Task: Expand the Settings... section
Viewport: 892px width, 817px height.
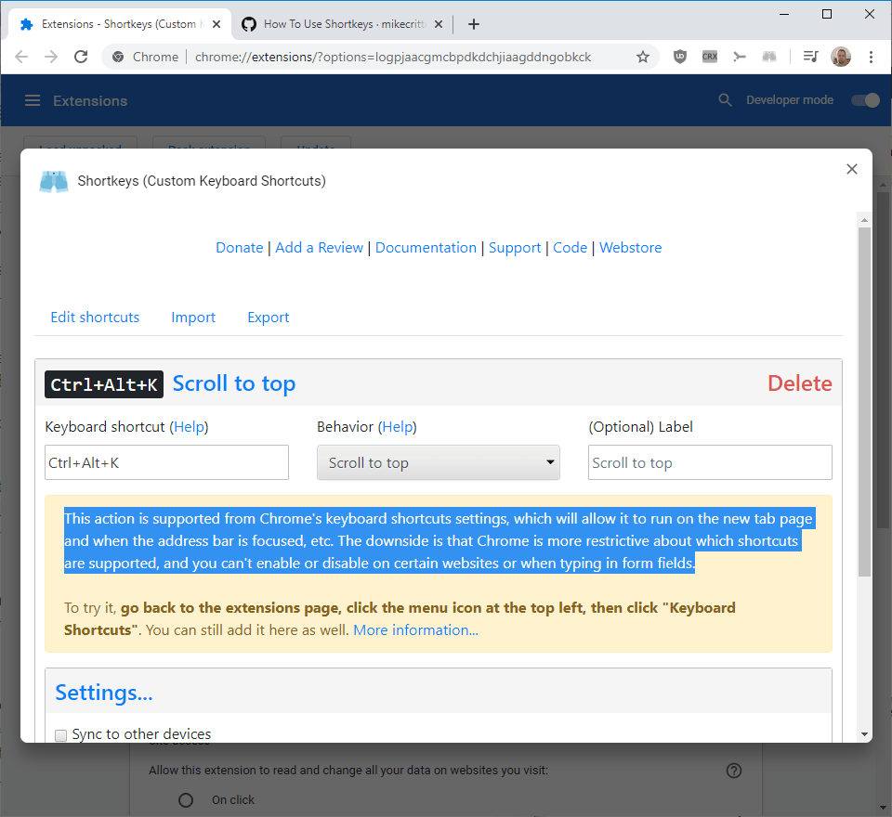Action: [x=103, y=692]
